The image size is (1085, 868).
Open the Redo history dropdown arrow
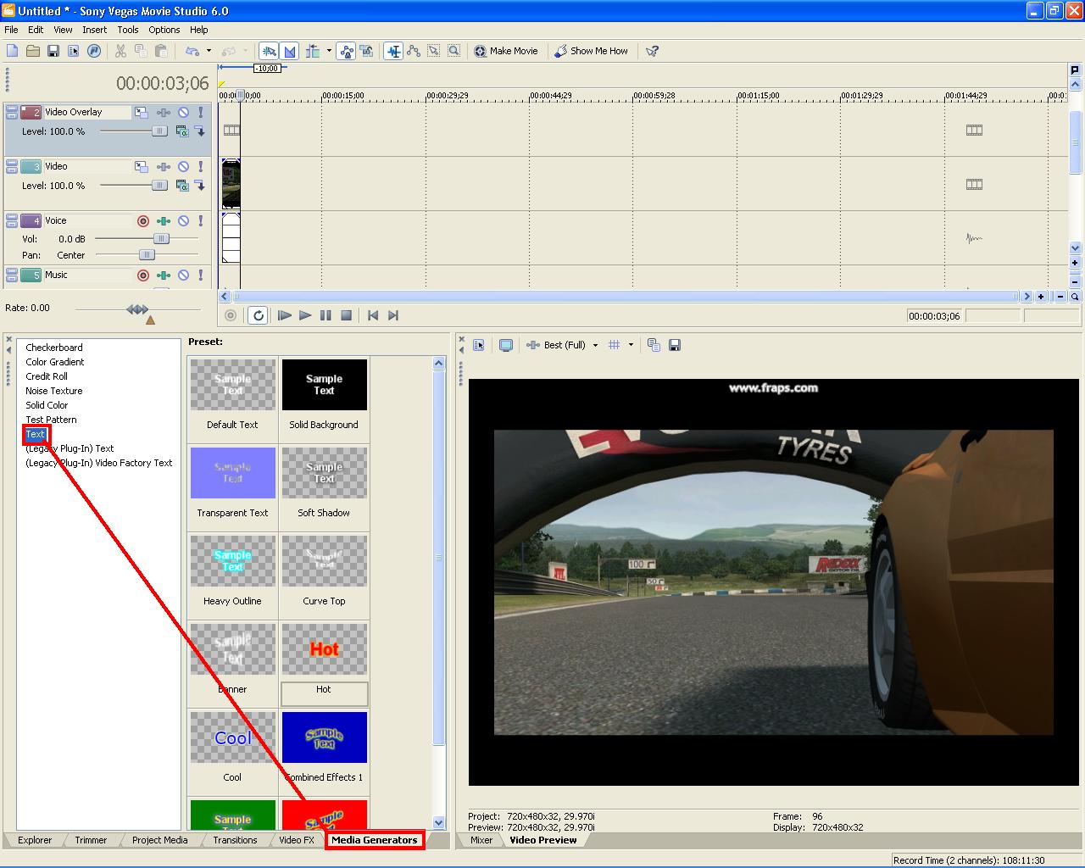point(246,51)
